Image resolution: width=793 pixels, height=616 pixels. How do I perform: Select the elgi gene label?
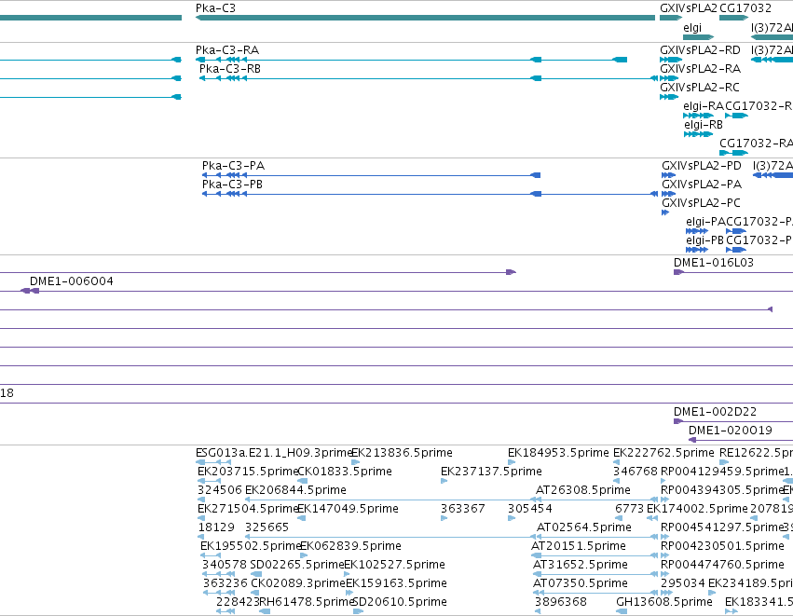pos(692,28)
